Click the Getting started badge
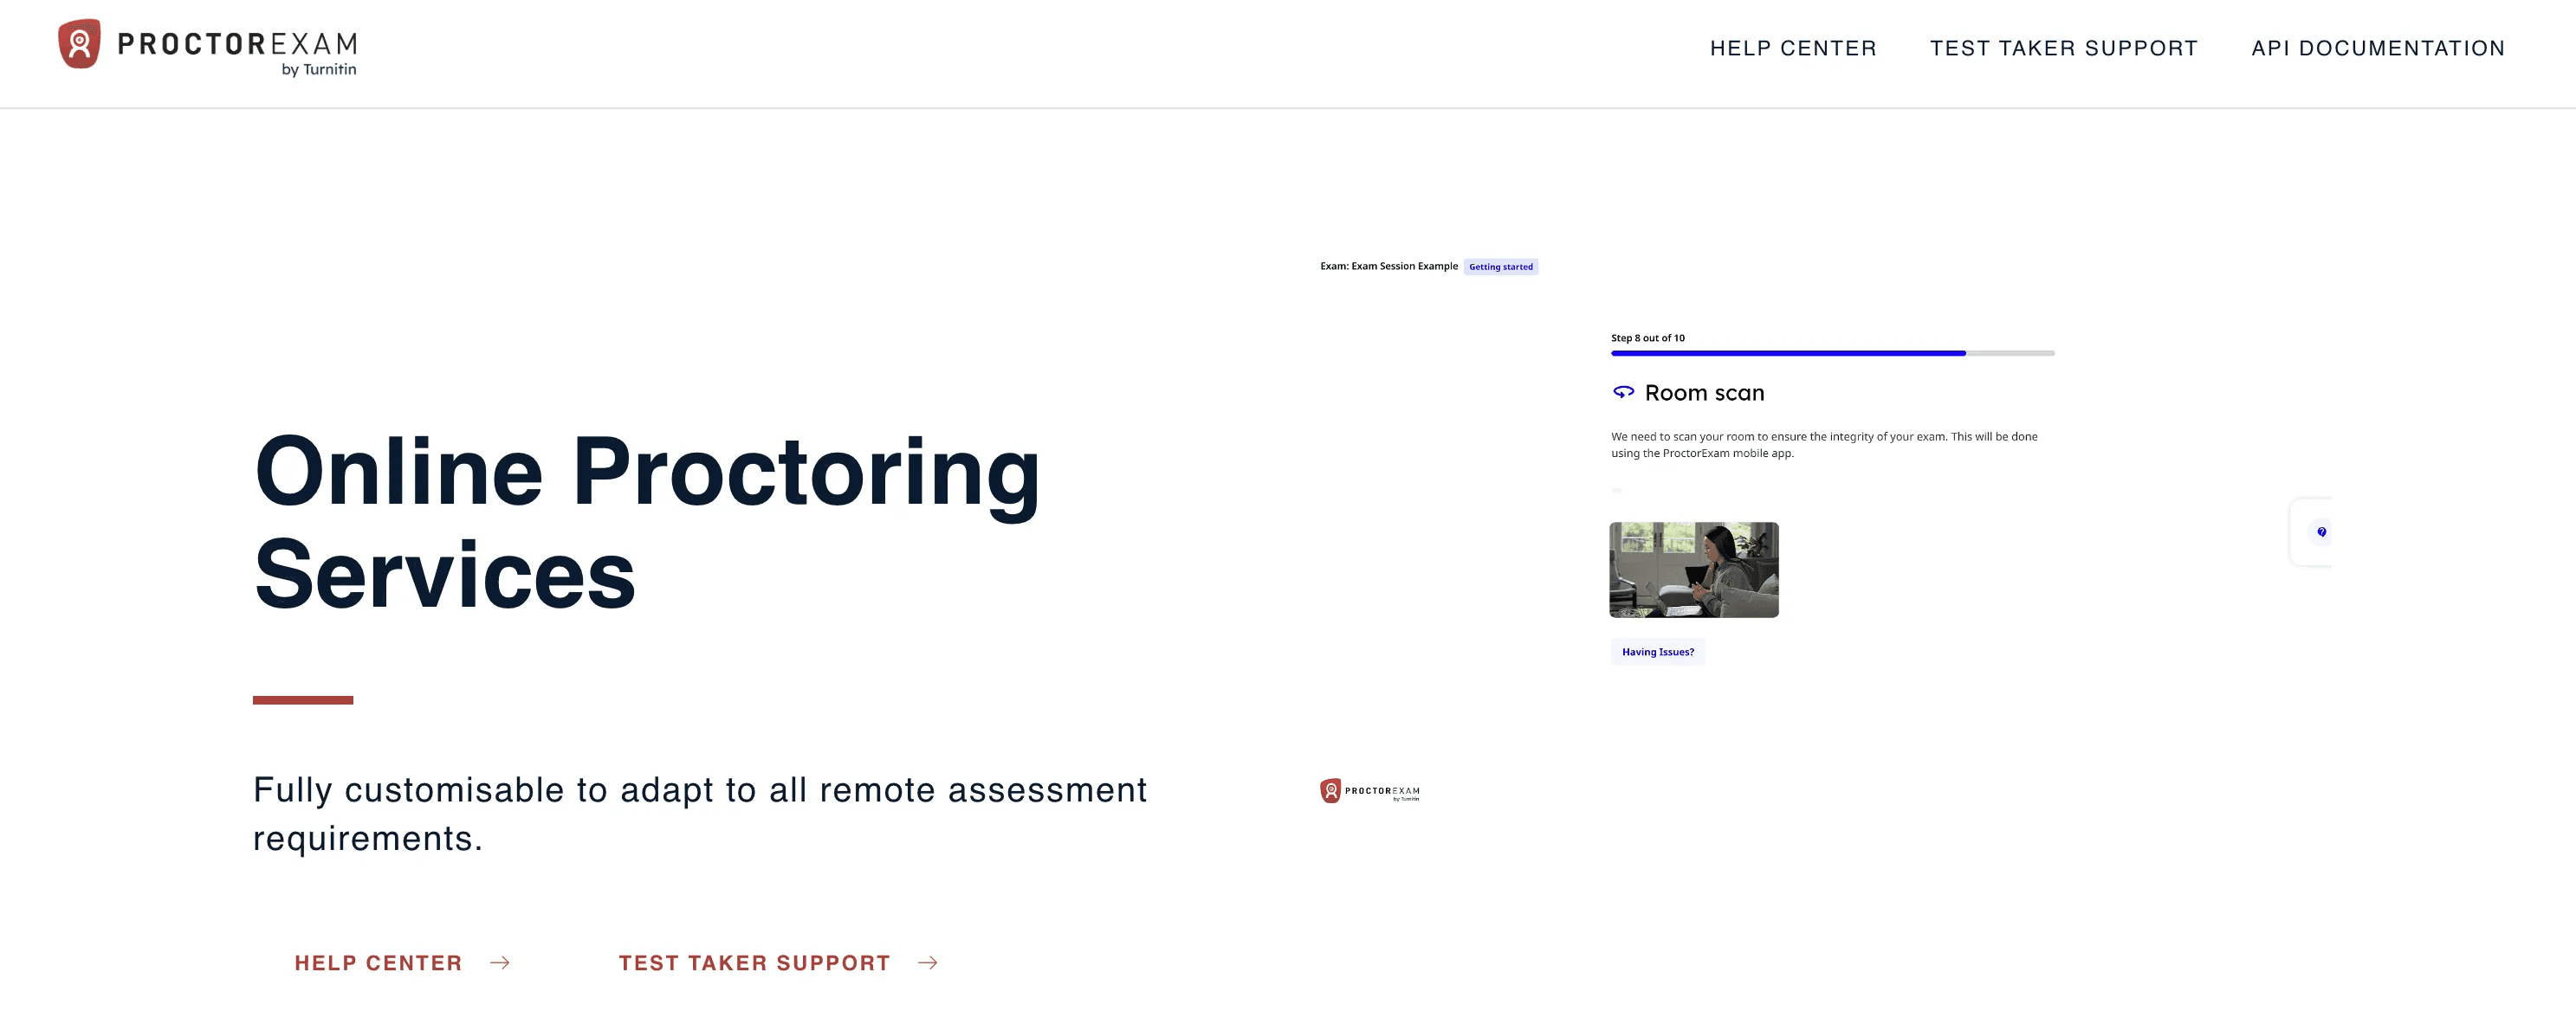 [1500, 267]
